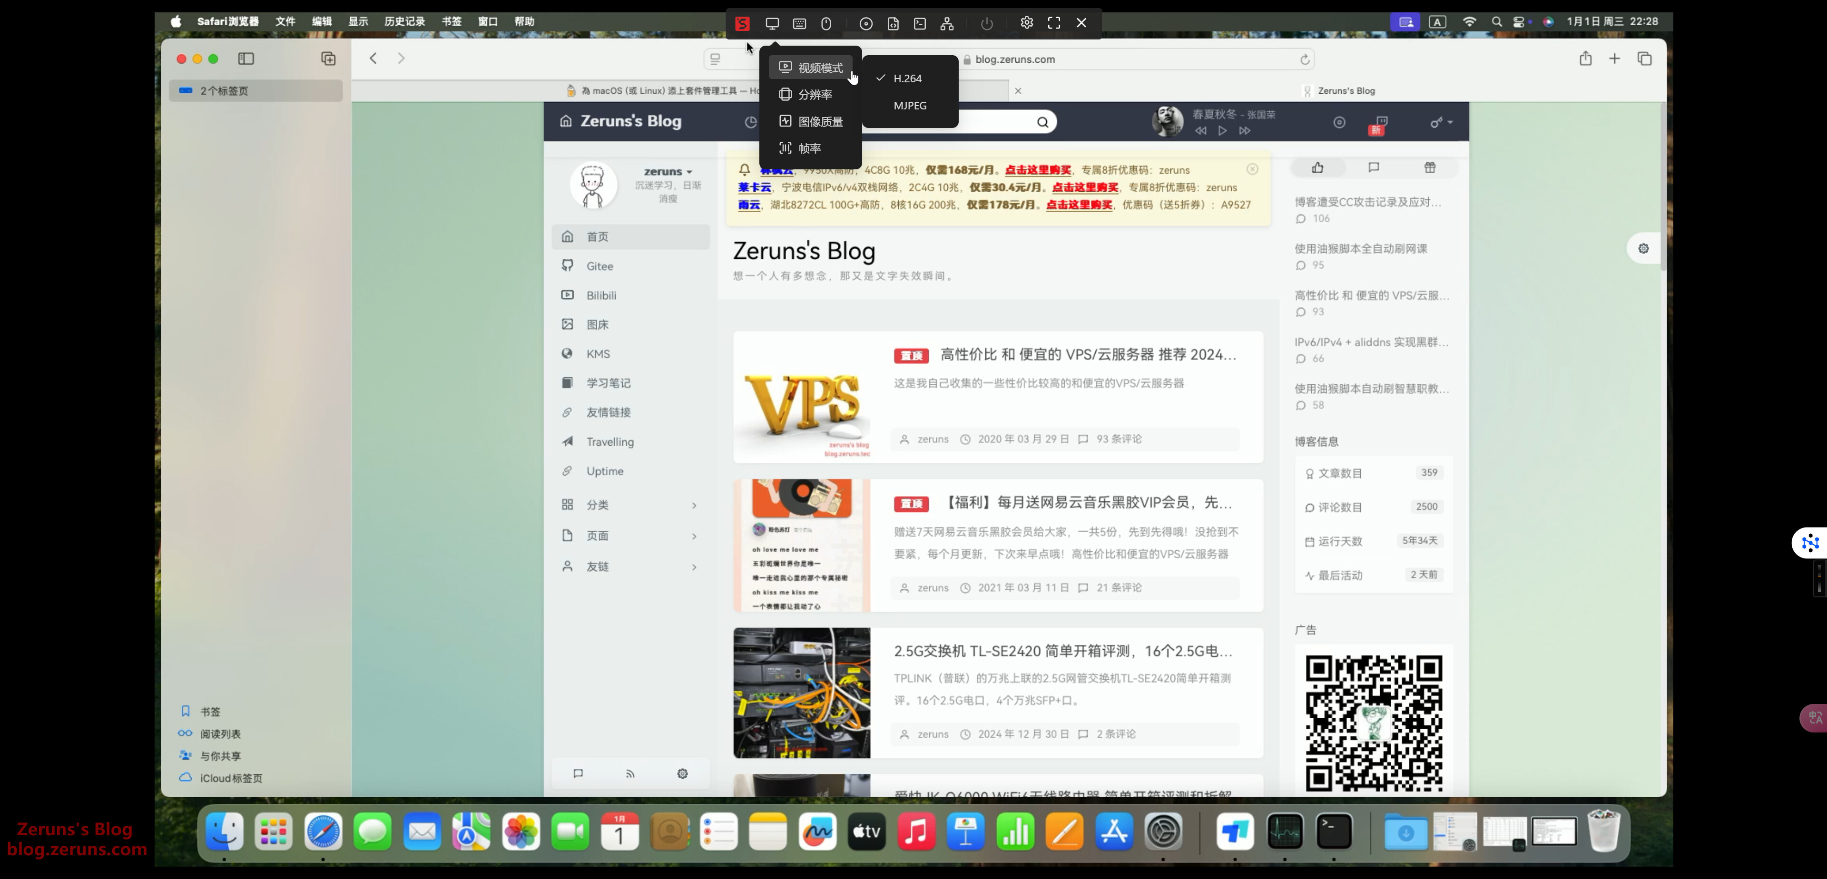The height and width of the screenshot is (879, 1827).
Task: Open the Gitee sidebar link
Action: point(599,266)
